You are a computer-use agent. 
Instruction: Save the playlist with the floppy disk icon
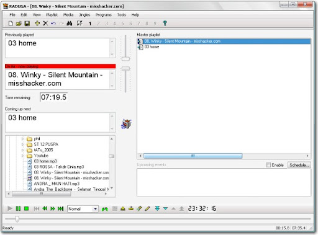[x=27, y=24]
